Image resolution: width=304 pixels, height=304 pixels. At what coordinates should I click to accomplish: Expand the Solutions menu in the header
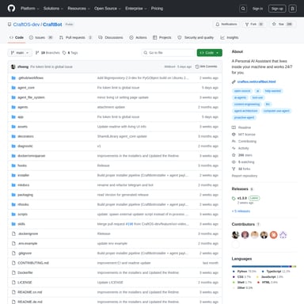coord(53,9)
